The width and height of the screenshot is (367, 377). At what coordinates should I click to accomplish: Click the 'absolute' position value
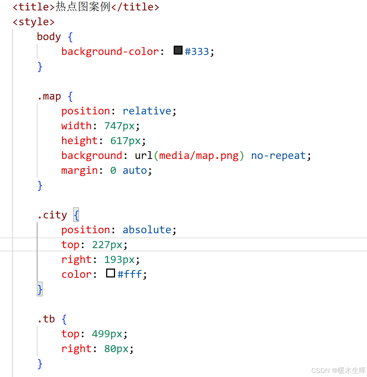(x=147, y=230)
